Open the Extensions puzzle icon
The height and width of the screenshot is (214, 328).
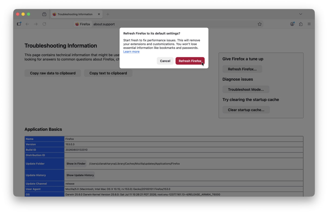(x=301, y=24)
